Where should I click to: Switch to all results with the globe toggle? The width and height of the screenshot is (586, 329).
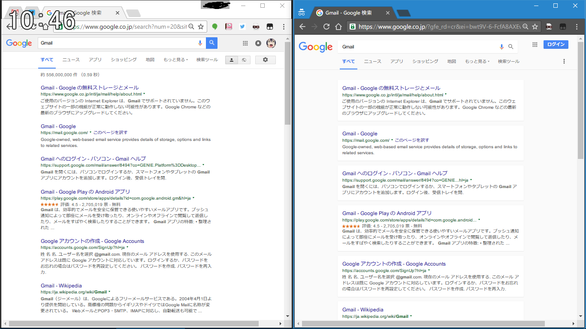pyautogui.click(x=244, y=60)
